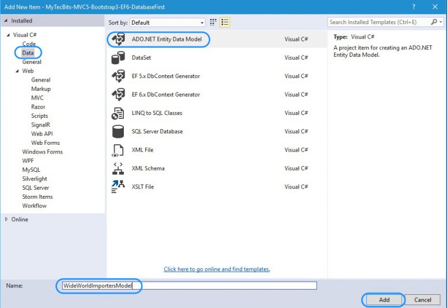Image resolution: width=447 pixels, height=308 pixels.
Task: Open the Sort by Default dropdown
Action: coord(168,22)
